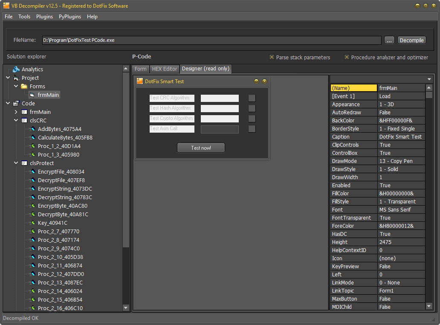Select the (Name) property row

pyautogui.click(x=378, y=88)
